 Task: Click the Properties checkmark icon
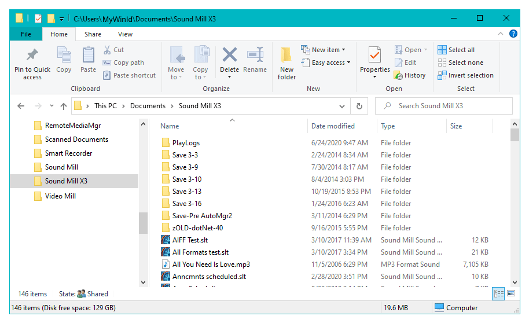click(375, 55)
